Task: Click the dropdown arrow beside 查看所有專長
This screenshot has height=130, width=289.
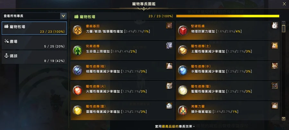Action: coord(63,16)
